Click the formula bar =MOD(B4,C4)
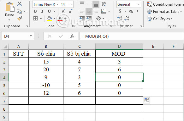 click(131, 36)
